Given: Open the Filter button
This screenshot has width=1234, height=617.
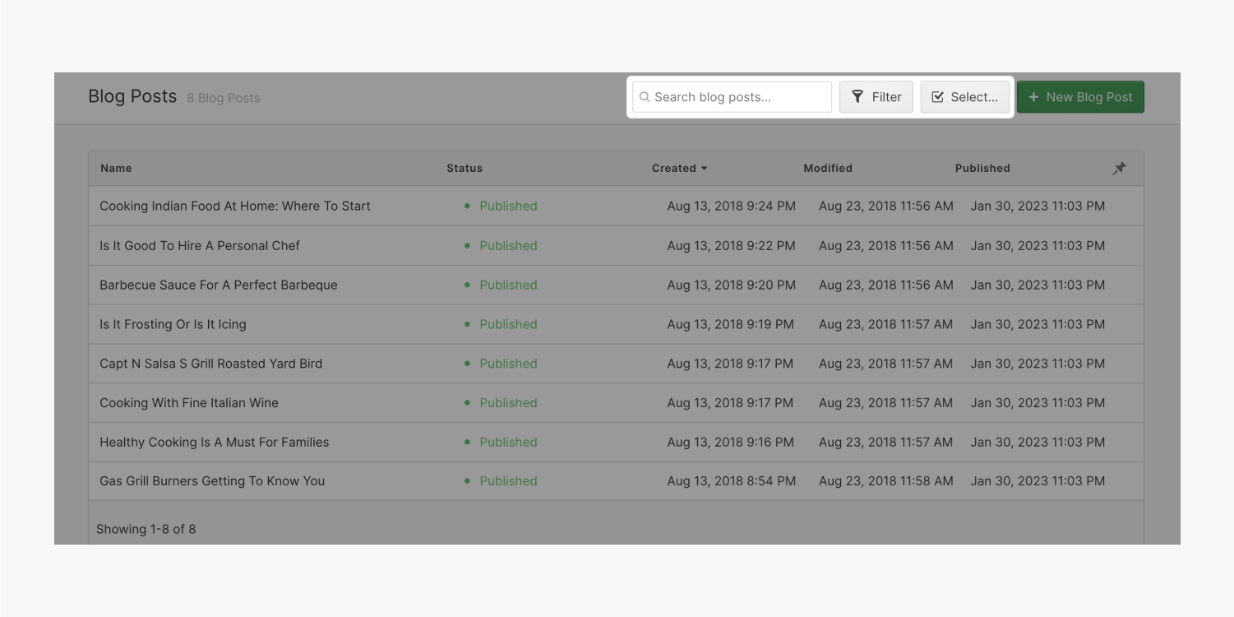Looking at the screenshot, I should [x=876, y=97].
